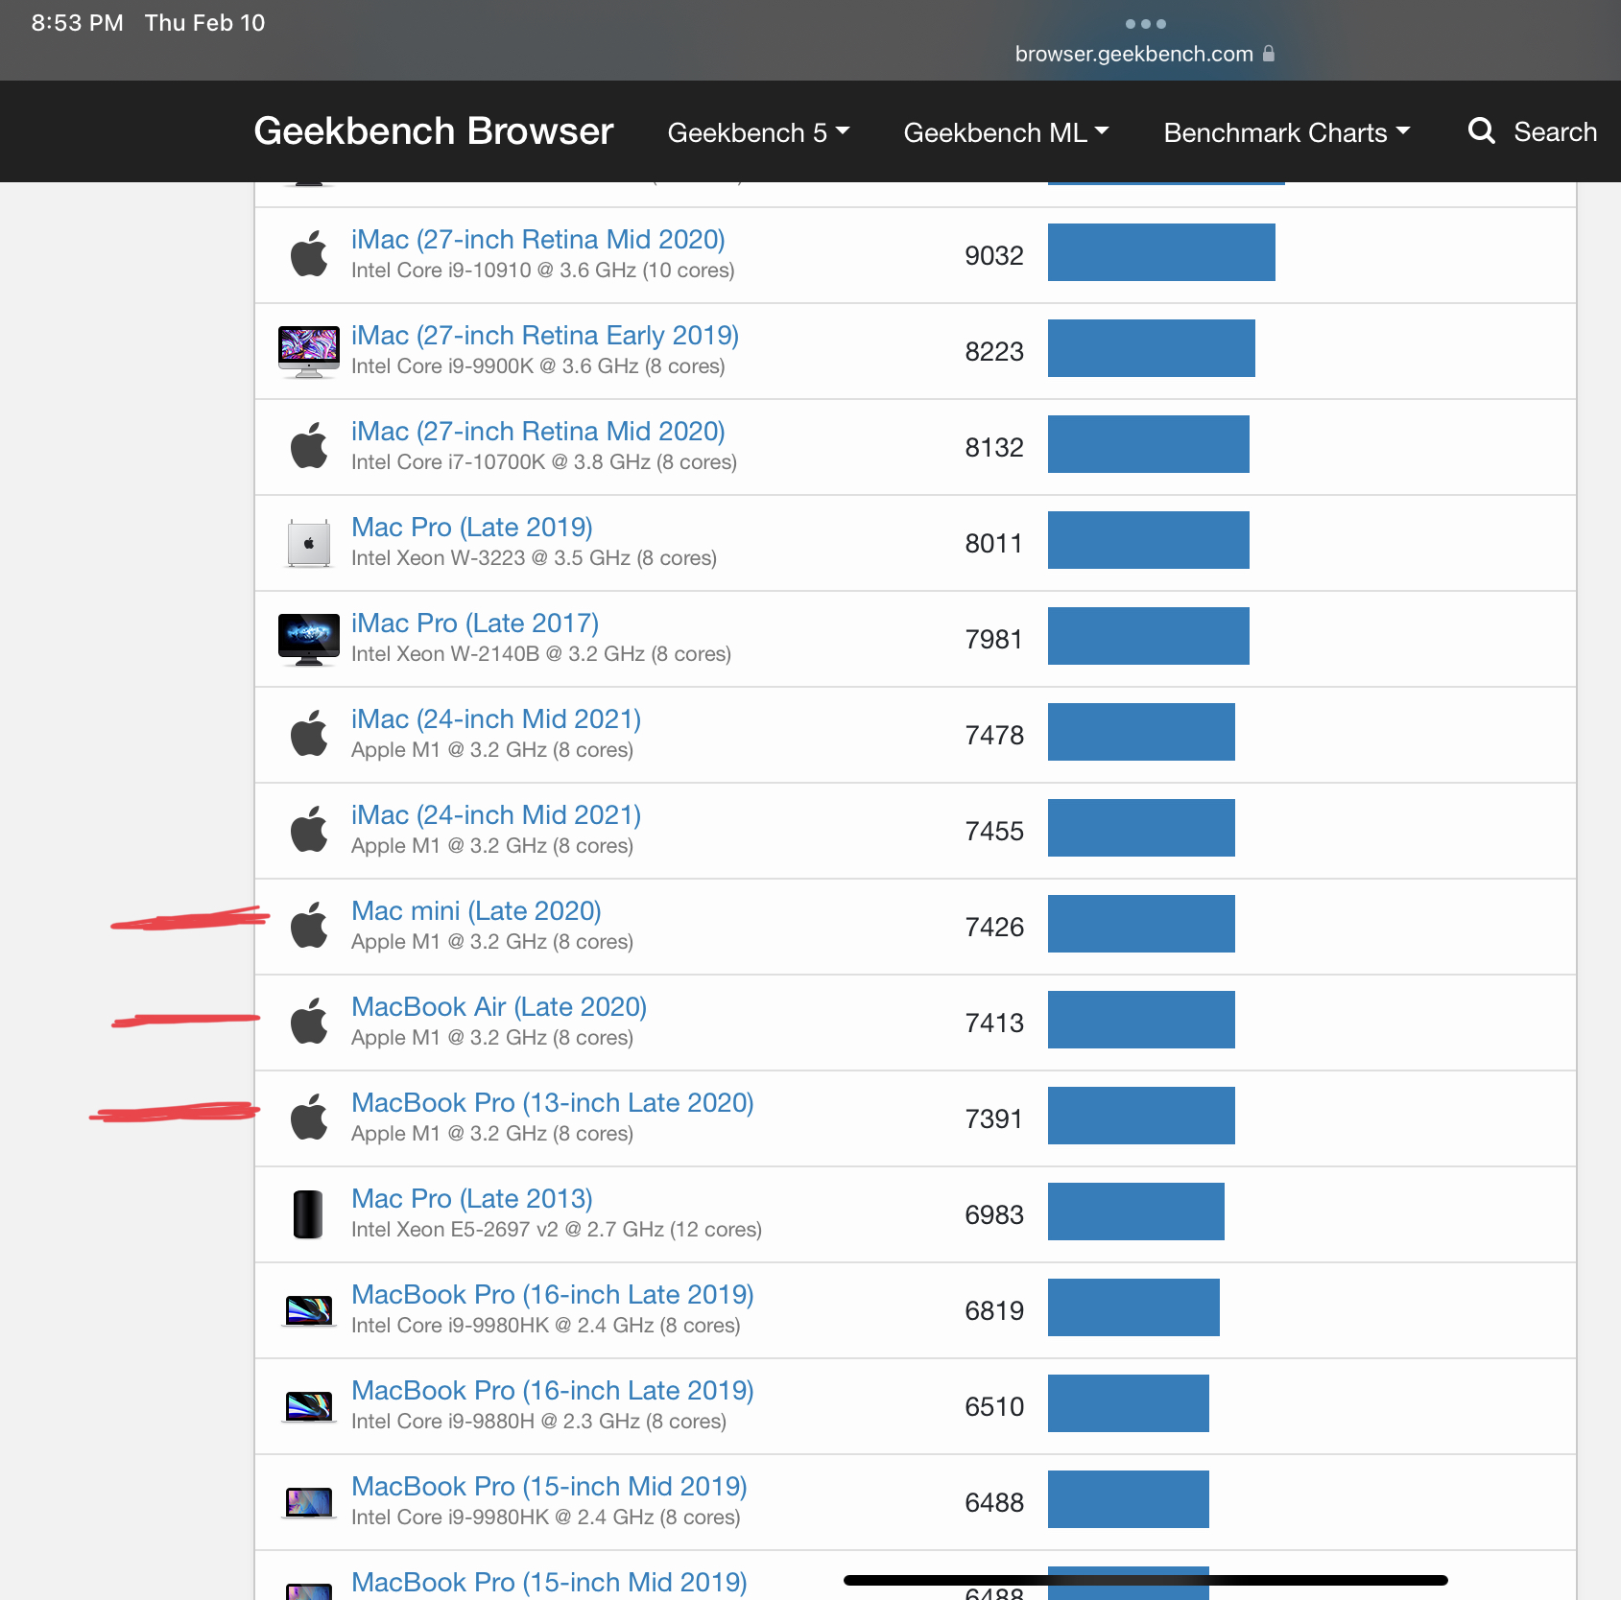Open the iMac (24-inch Mid 2021) link scoring 7478
This screenshot has height=1600, width=1621.
(x=496, y=719)
